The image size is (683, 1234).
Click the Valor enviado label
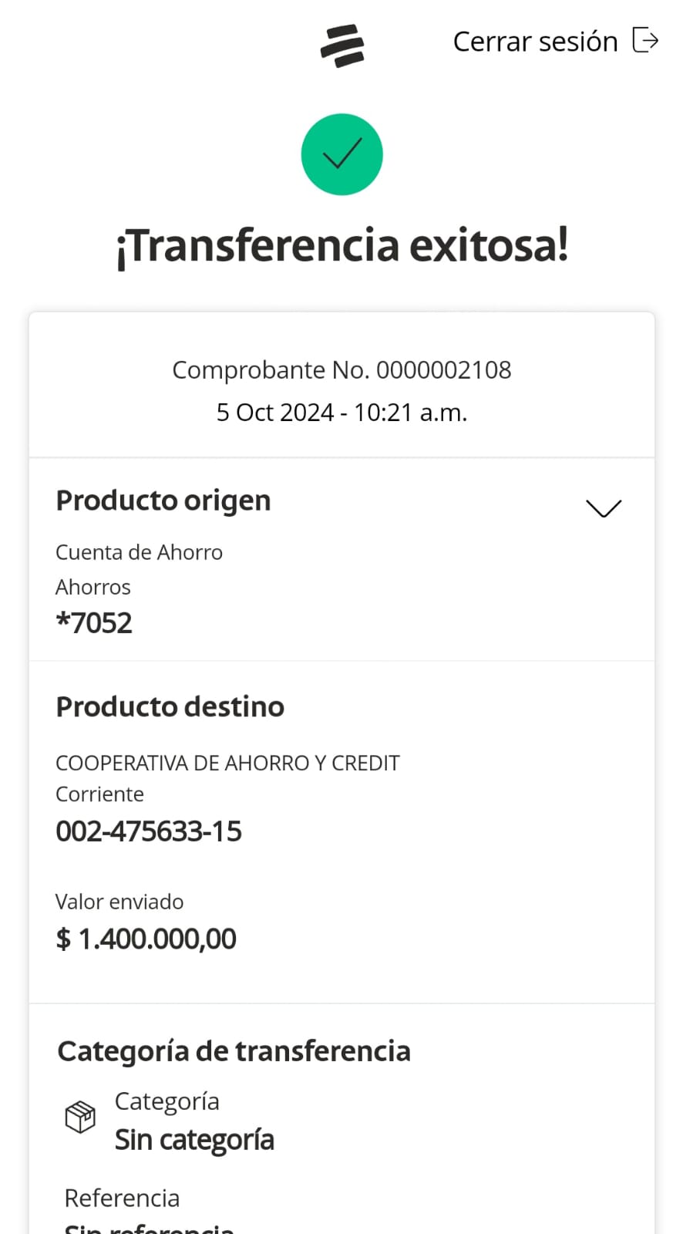pos(119,902)
